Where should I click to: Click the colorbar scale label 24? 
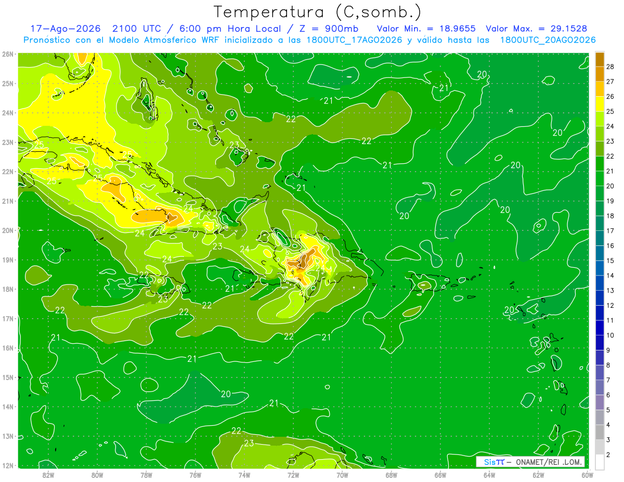point(611,126)
